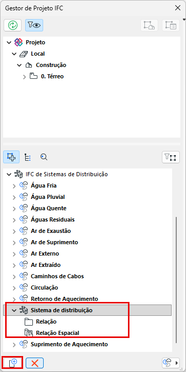Screen dimensions: 186x372
Task: Expand the Água Fria system
Action: [x=14, y=186]
